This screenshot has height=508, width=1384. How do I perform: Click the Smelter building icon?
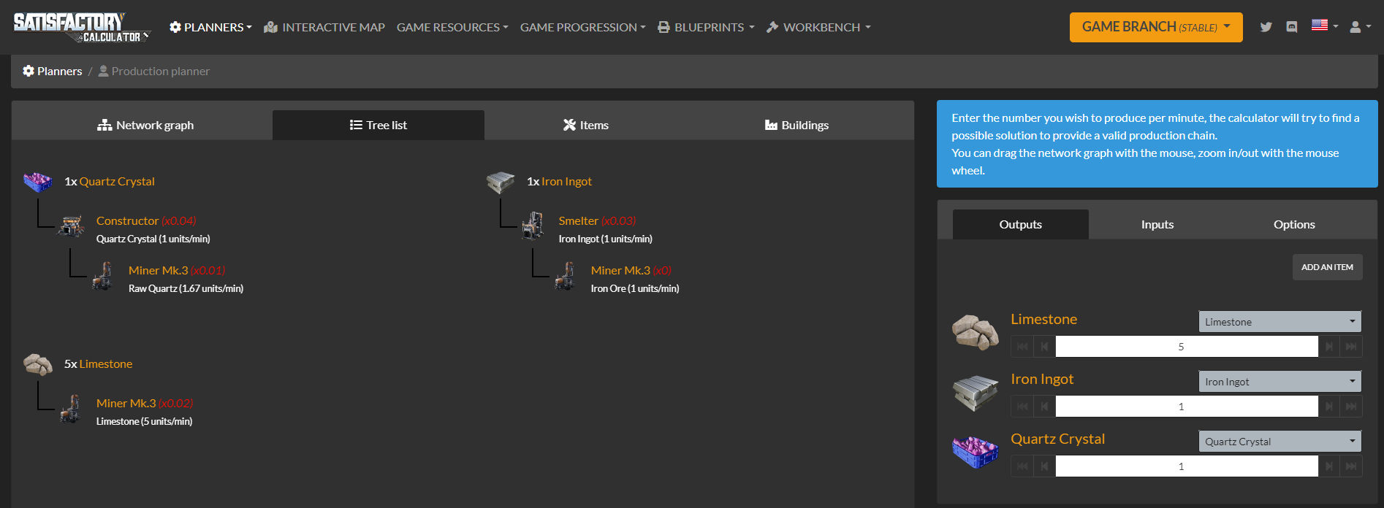coord(533,226)
